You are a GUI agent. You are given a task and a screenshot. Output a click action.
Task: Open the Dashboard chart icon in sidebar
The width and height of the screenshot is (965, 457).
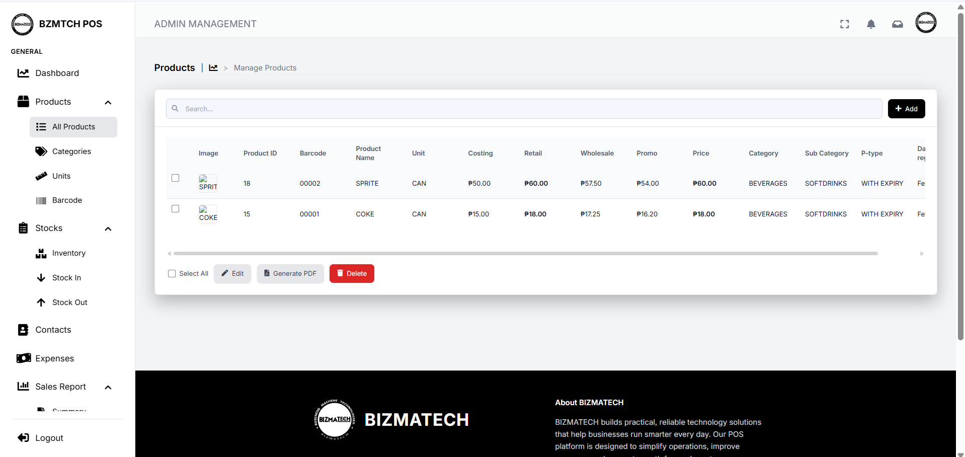[23, 73]
